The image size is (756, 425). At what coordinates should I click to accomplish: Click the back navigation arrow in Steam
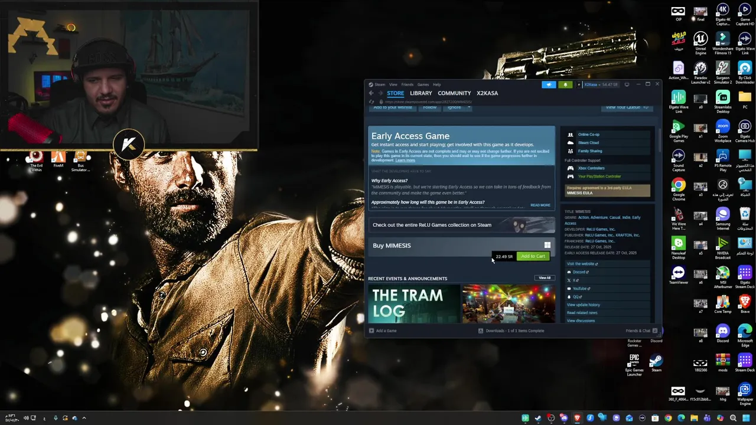coord(371,93)
